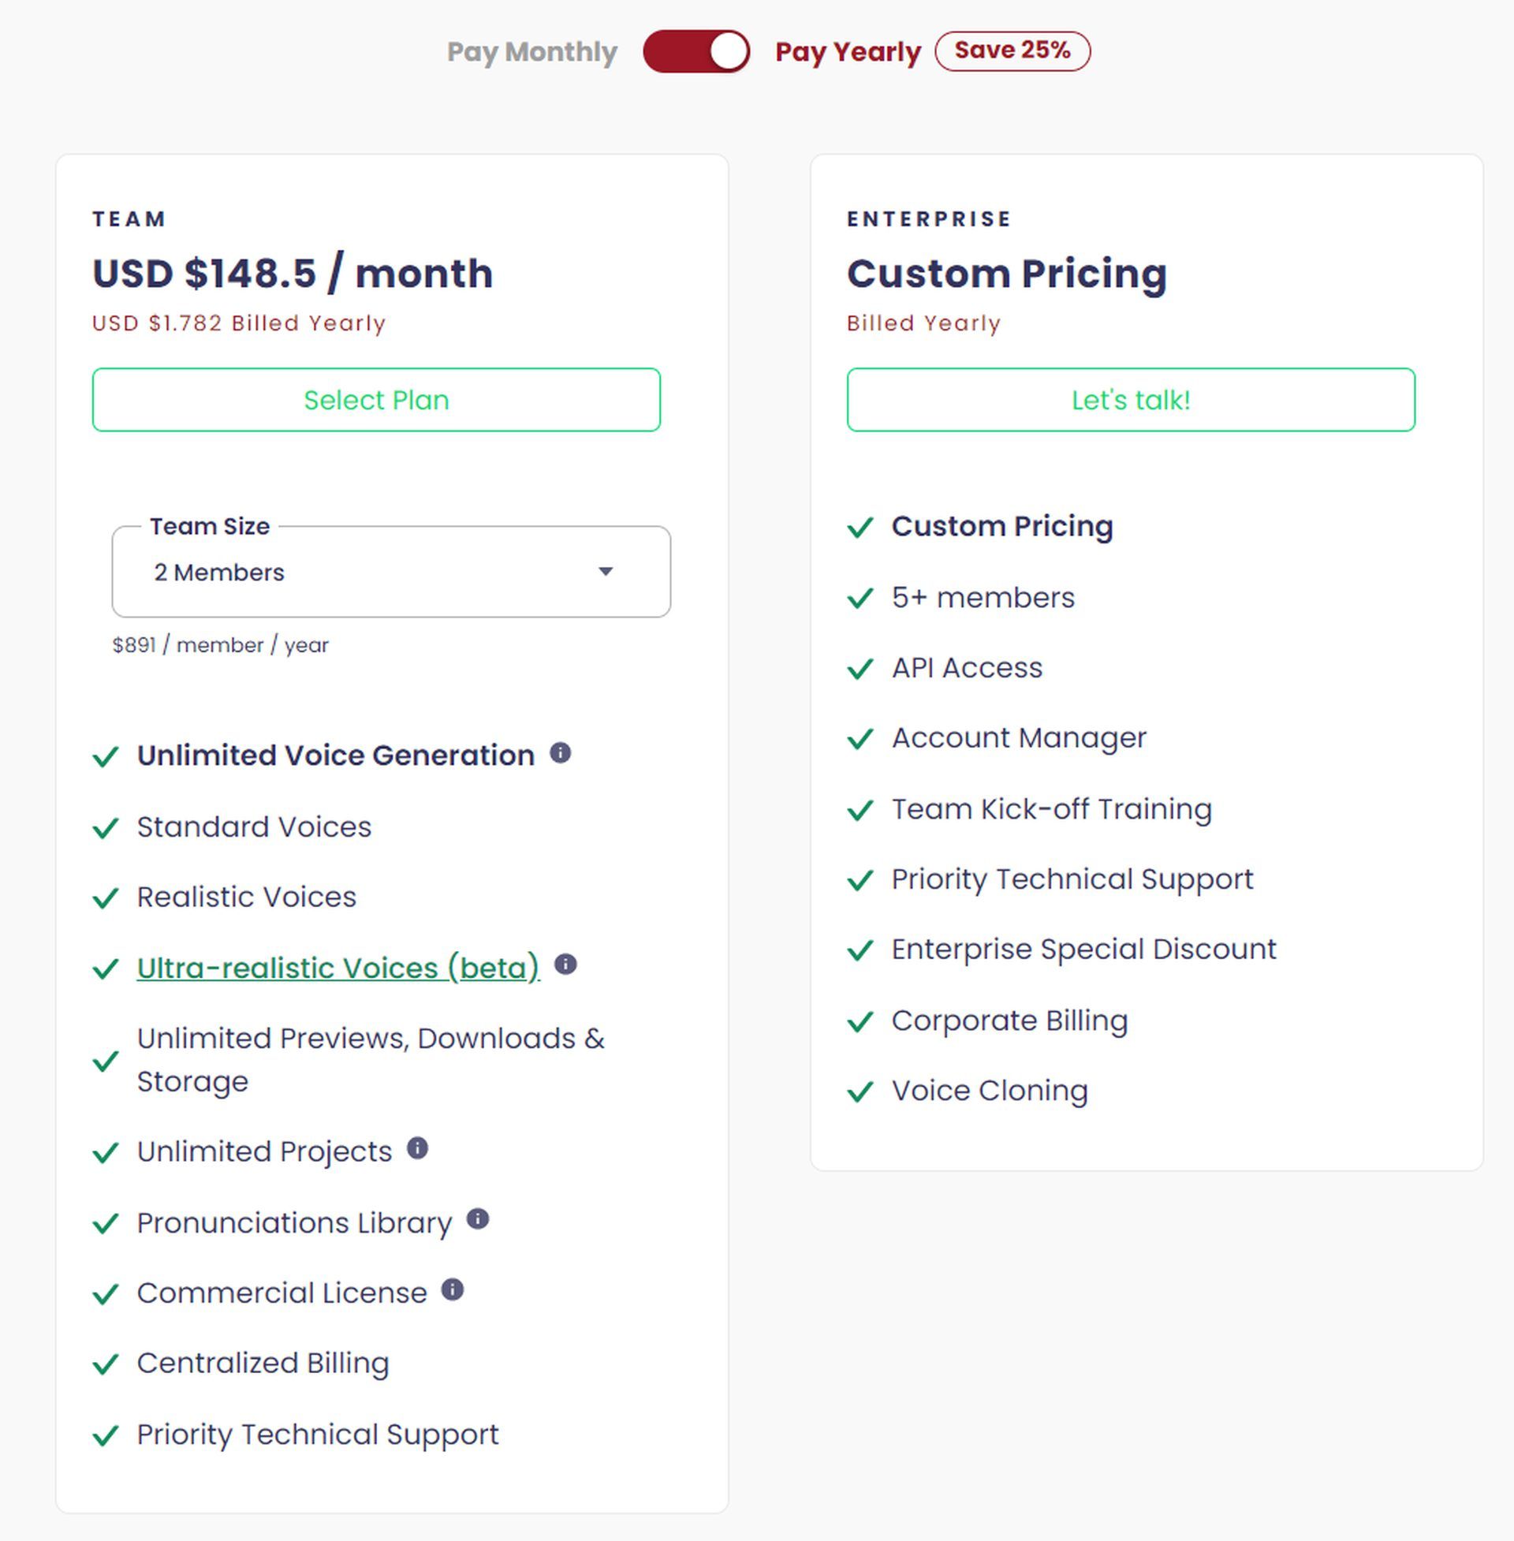Viewport: 1514px width, 1541px height.
Task: Click info icon next to Unlimited Voice Generation
Action: click(561, 752)
